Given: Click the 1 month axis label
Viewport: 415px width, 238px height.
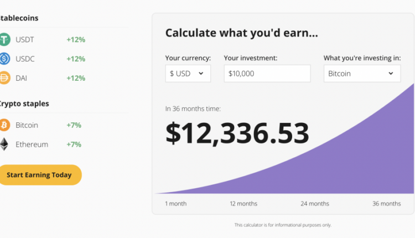Looking at the screenshot, I should click(176, 204).
